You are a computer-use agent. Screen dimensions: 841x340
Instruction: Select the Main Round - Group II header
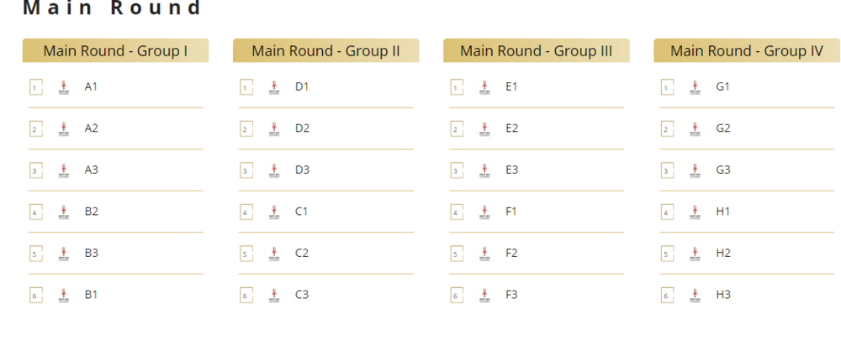tap(325, 51)
